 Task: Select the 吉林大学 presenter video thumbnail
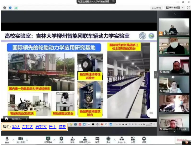pos(174,46)
